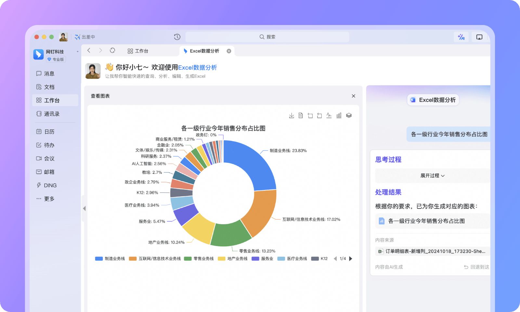Open the 网钉科技 organization dropdown

coord(77,52)
